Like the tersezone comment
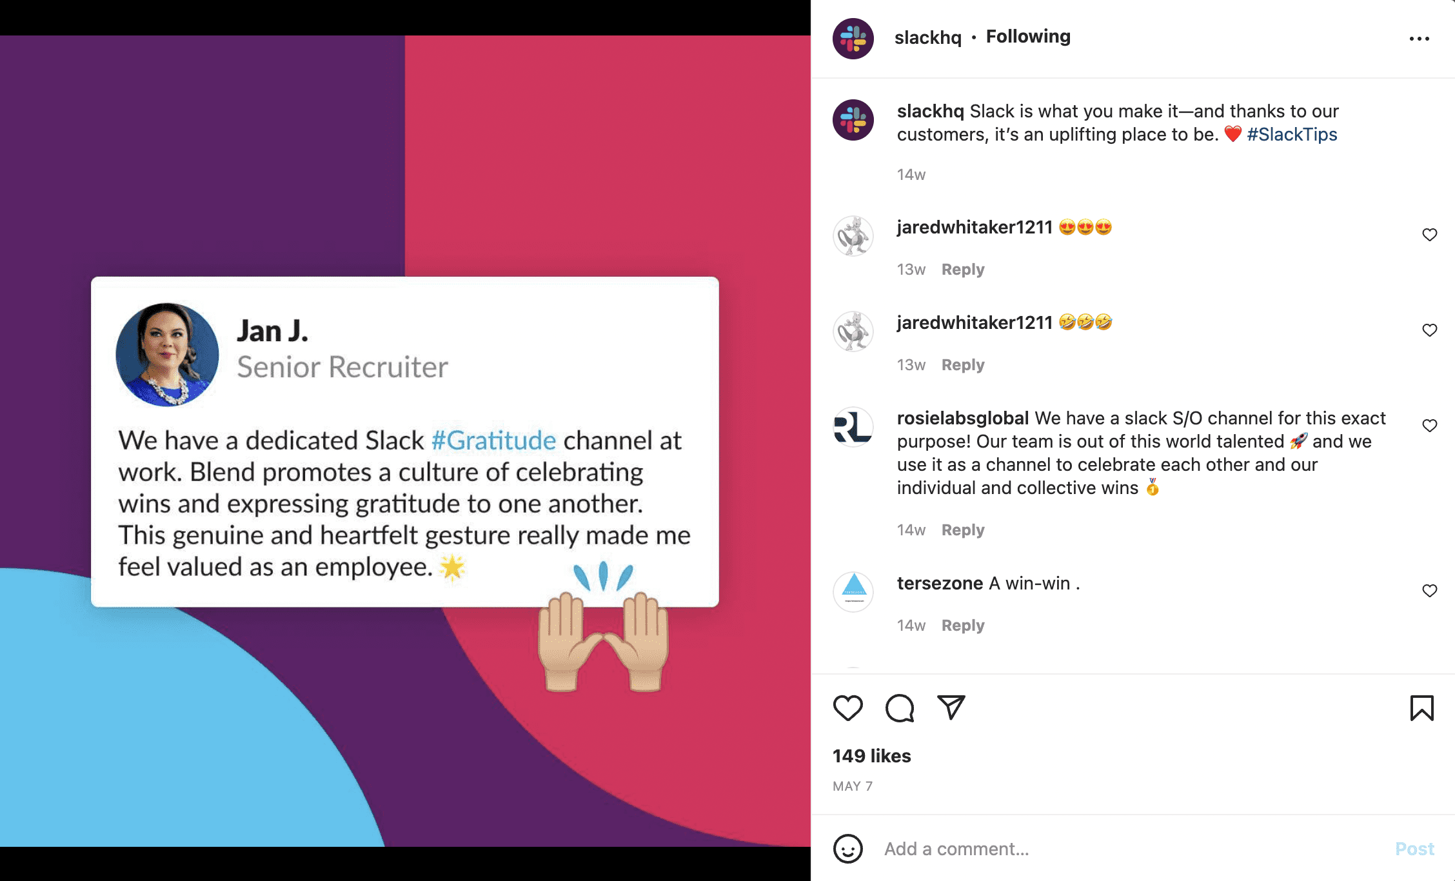The image size is (1455, 881). point(1430,591)
